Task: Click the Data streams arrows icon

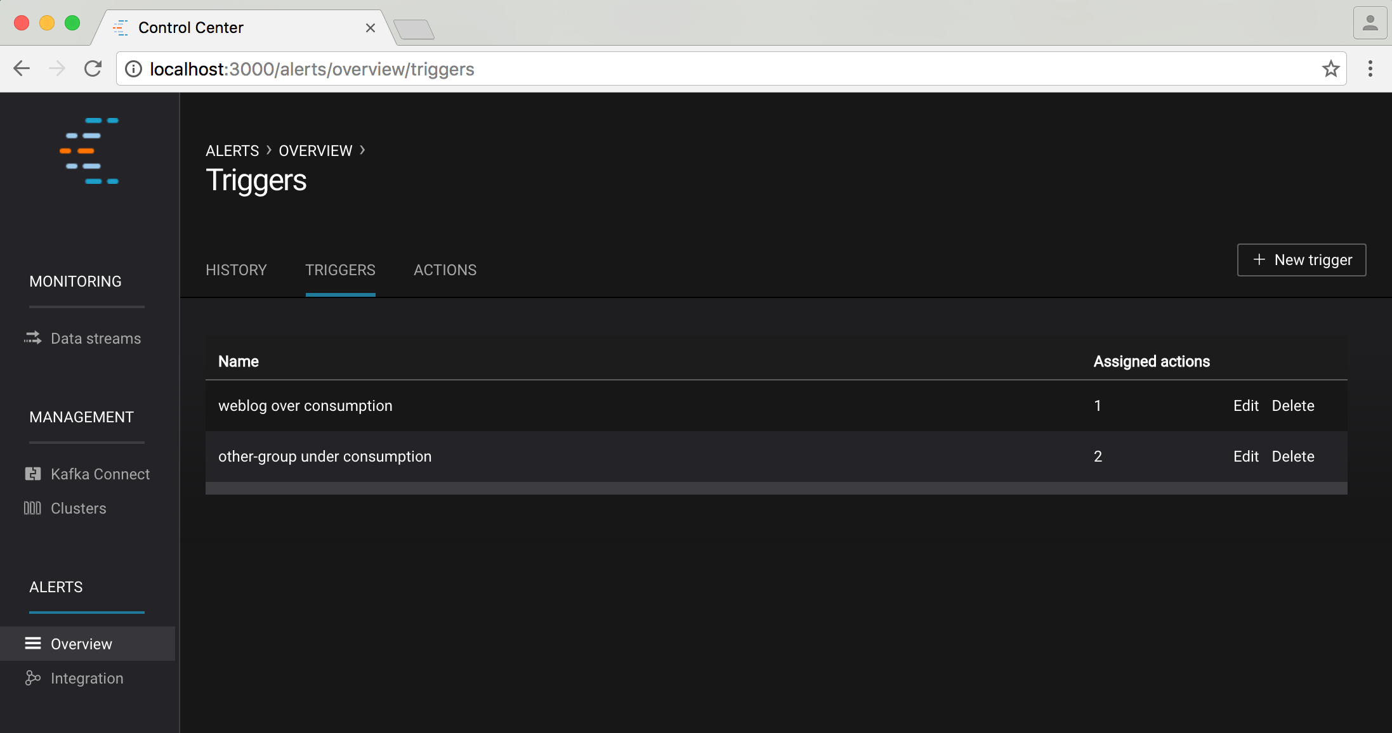Action: (32, 338)
